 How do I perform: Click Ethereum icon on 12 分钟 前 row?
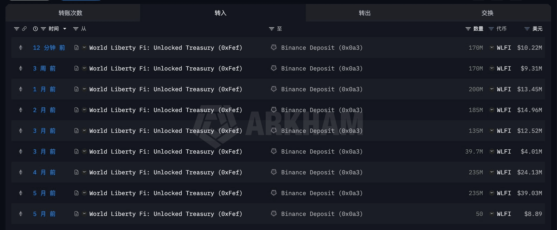pyautogui.click(x=21, y=48)
